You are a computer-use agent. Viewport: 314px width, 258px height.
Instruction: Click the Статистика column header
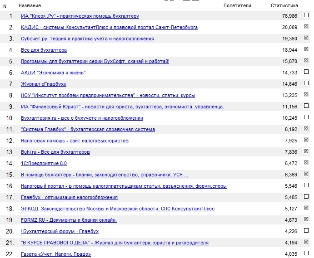(x=284, y=5)
